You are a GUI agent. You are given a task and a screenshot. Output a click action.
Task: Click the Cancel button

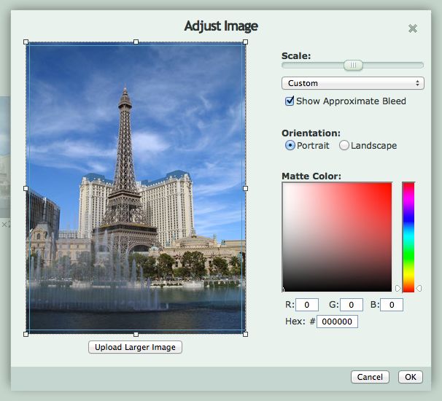tap(370, 377)
